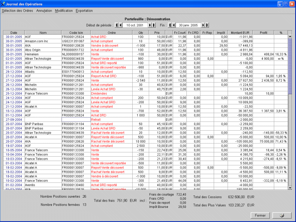This screenshot has height=222, width=296.
Task: Open the Sélection des Ordres menu
Action: coord(17,10)
